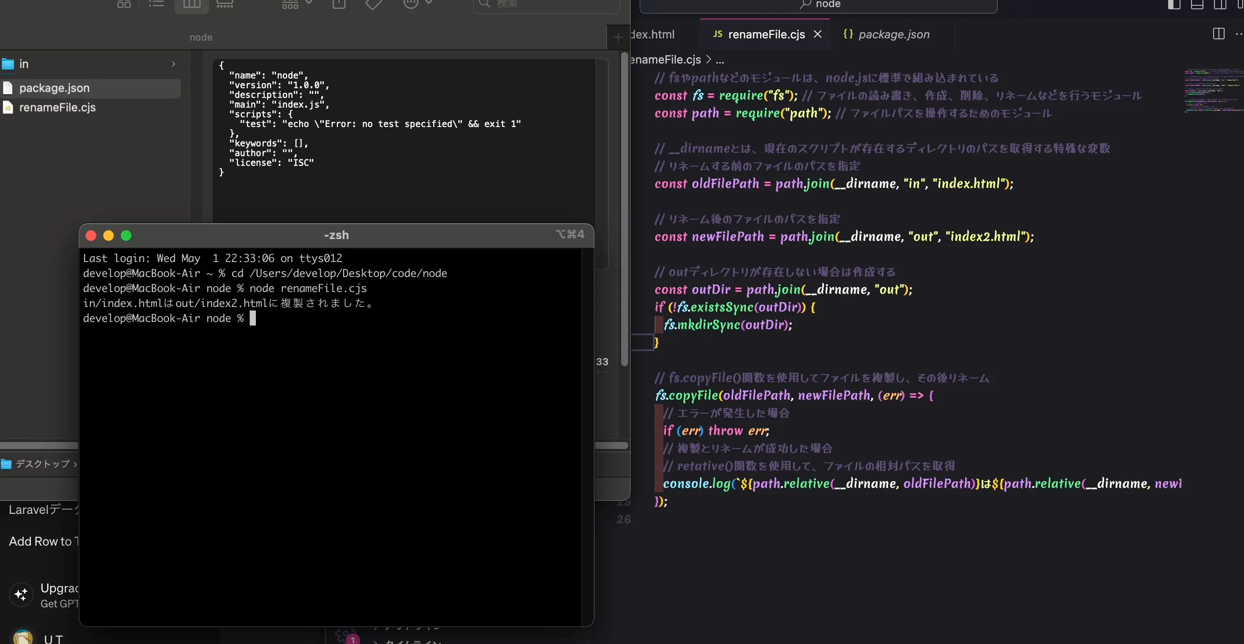
Task: Click the 'const fs = require' line
Action: [726, 96]
